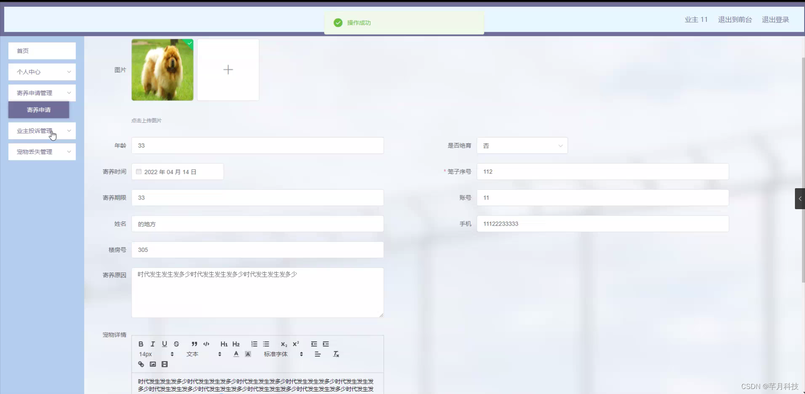Toggle italic formatting
The image size is (805, 394).
(153, 344)
